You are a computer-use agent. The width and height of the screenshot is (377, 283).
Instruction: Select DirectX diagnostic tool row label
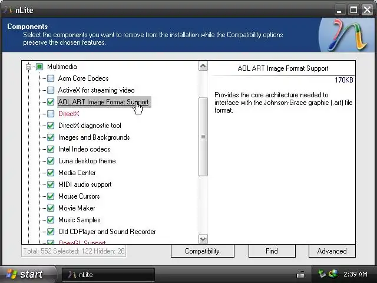coord(90,126)
